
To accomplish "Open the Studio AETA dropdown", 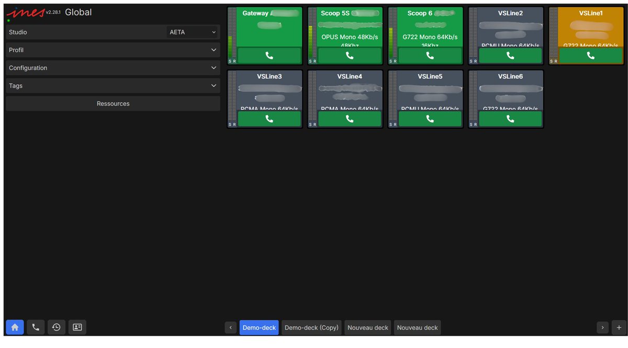I will tap(192, 32).
